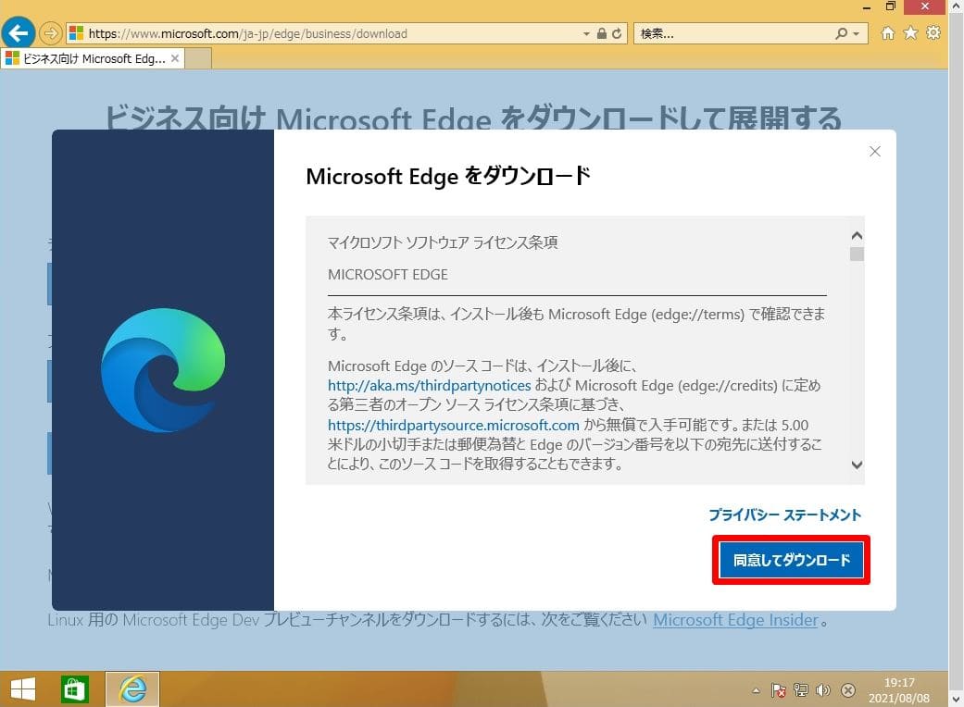Close the ビジネス向け Microsoft Edg... tab

(x=175, y=58)
